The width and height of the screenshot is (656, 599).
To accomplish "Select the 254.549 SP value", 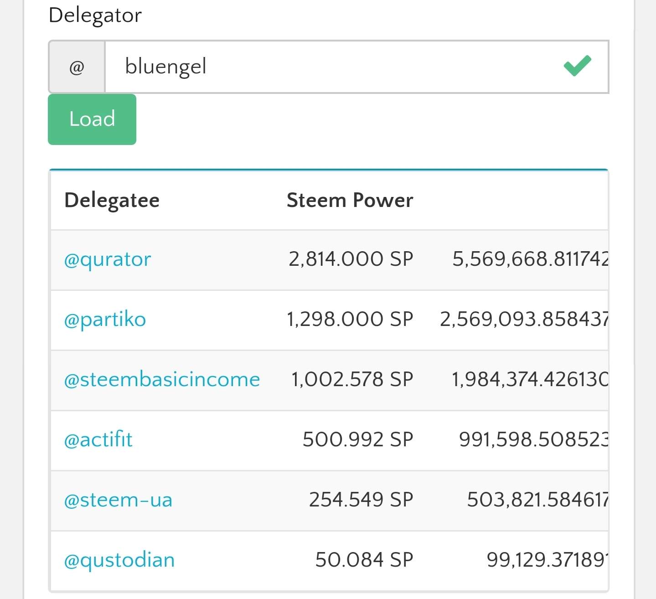I will point(361,500).
